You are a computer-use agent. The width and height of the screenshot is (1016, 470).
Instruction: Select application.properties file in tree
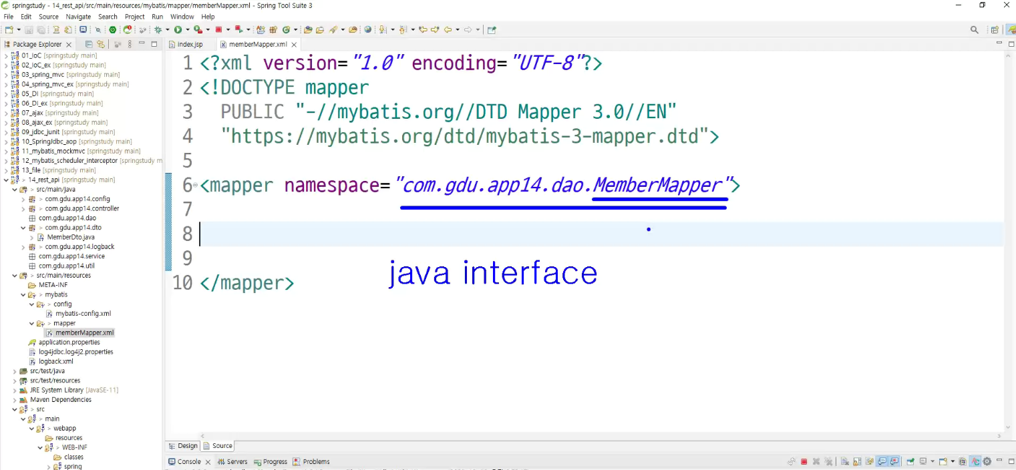69,342
